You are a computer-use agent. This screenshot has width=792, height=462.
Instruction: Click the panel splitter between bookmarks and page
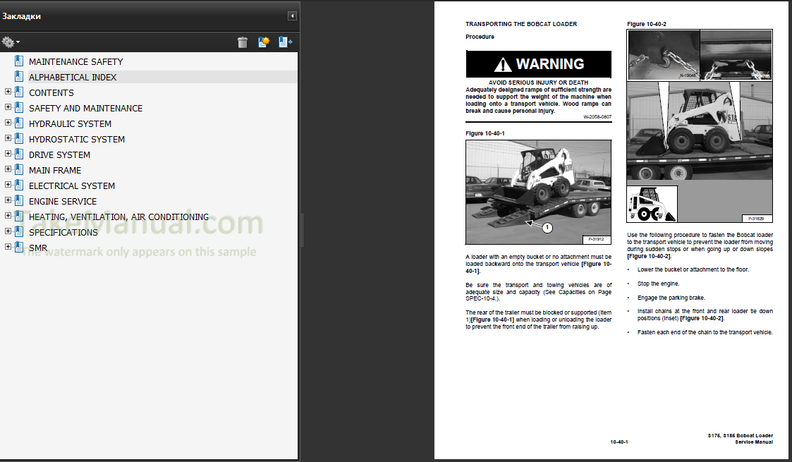(302, 231)
